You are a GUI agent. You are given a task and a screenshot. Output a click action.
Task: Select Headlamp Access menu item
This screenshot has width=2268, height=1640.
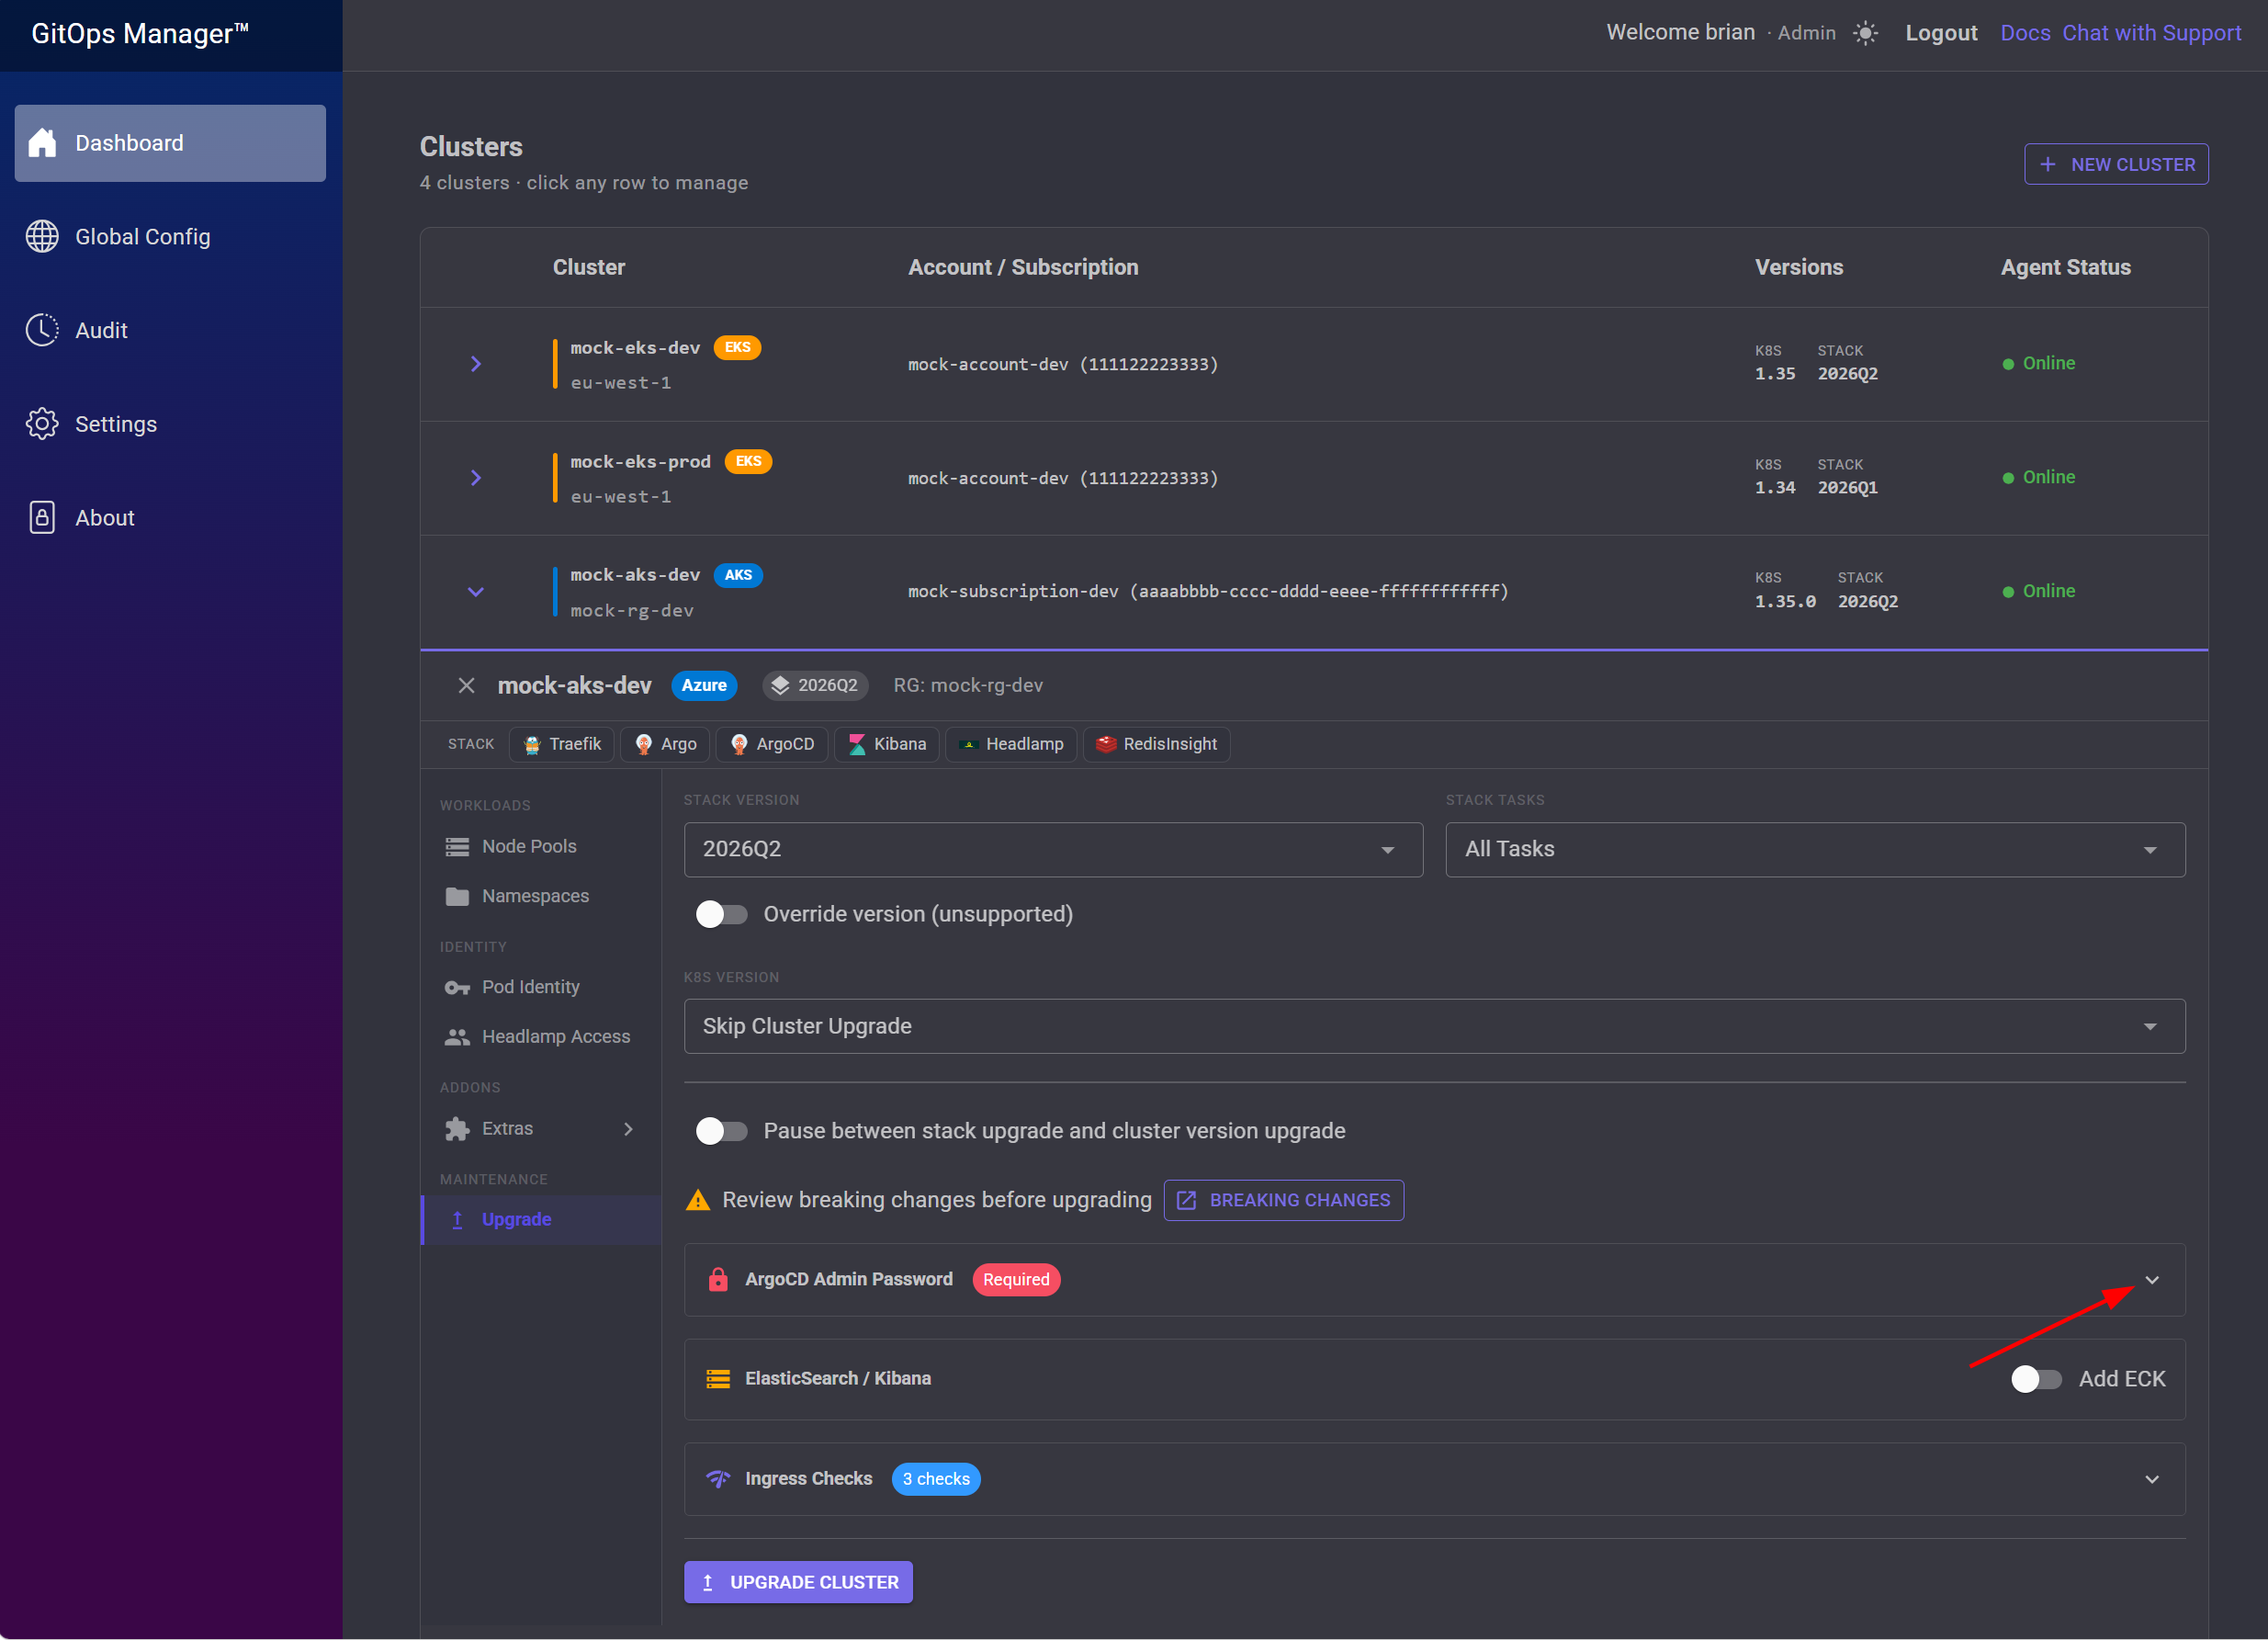(x=541, y=1038)
